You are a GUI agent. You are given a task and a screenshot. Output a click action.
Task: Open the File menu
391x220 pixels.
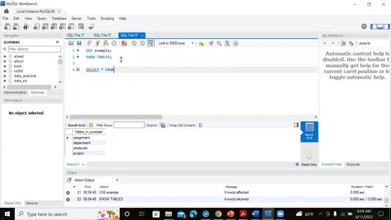tap(5, 18)
